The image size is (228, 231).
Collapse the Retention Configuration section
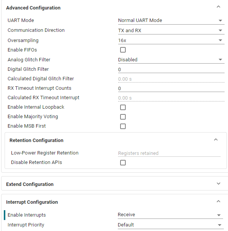(216, 140)
